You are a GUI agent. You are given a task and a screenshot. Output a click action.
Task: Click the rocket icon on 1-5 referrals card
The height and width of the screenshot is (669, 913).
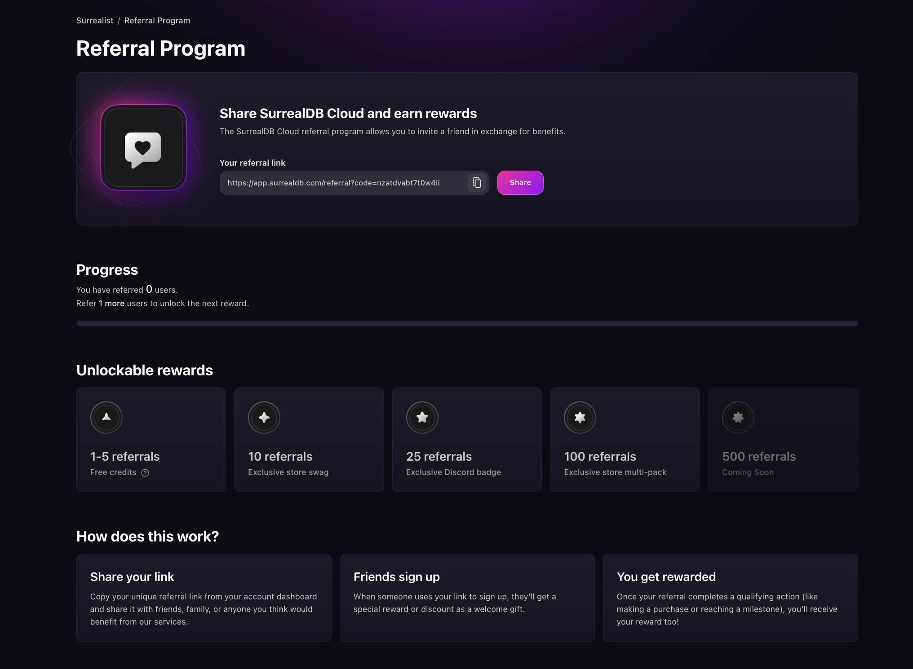[106, 417]
